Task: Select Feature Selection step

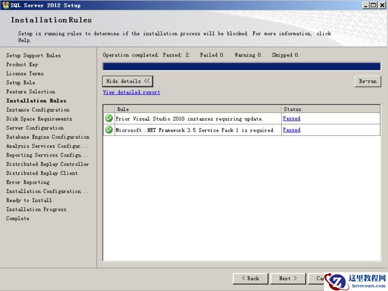Action: coord(31,92)
